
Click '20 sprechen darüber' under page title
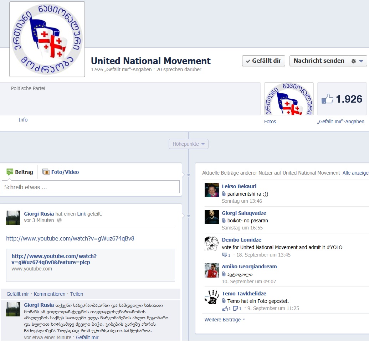179,69
